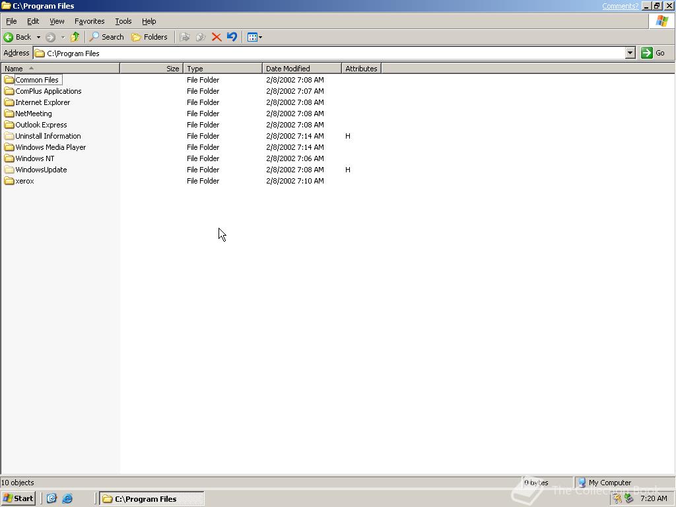Sort by the Name column header

pos(60,68)
